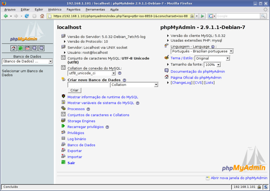Click the green icon beside Sair
This screenshot has height=191, width=270.
(63, 162)
